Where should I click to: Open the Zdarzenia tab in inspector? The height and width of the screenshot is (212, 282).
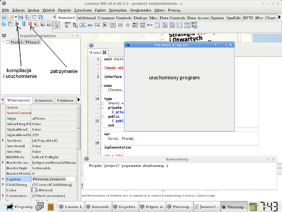pyautogui.click(x=44, y=100)
